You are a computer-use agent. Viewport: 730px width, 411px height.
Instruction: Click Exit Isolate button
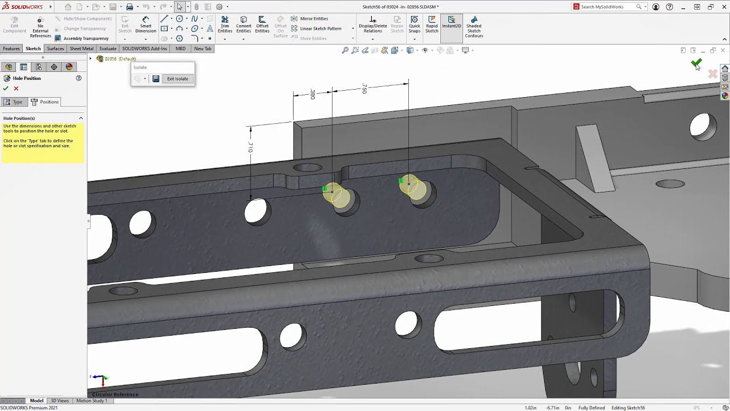(177, 79)
